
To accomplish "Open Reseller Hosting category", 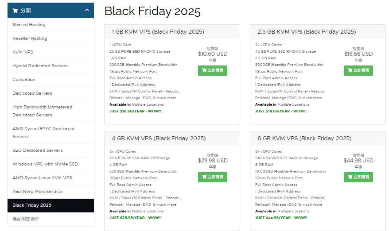I will pyautogui.click(x=30, y=38).
